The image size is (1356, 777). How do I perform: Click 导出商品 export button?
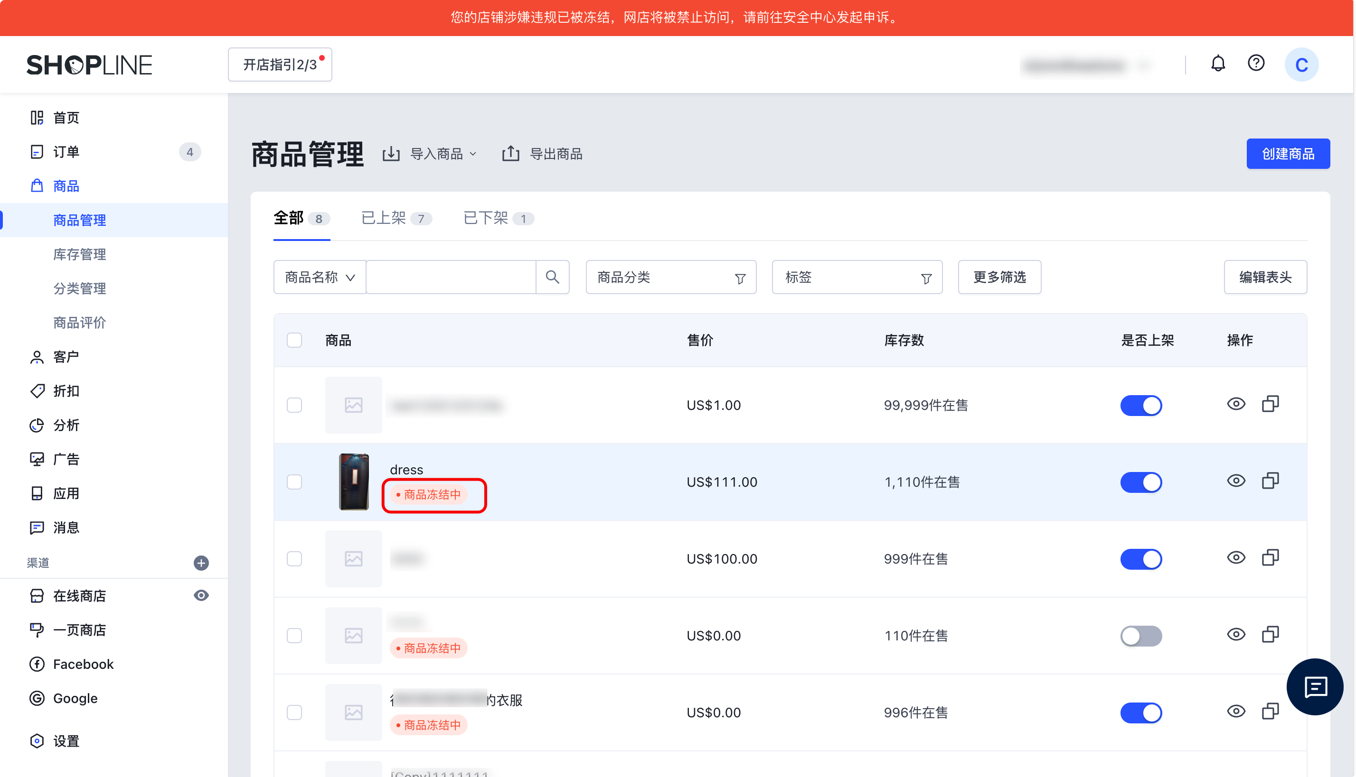[x=542, y=154]
